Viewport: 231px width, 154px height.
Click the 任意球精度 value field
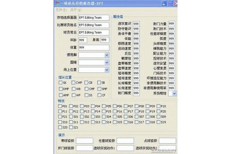(171, 34)
